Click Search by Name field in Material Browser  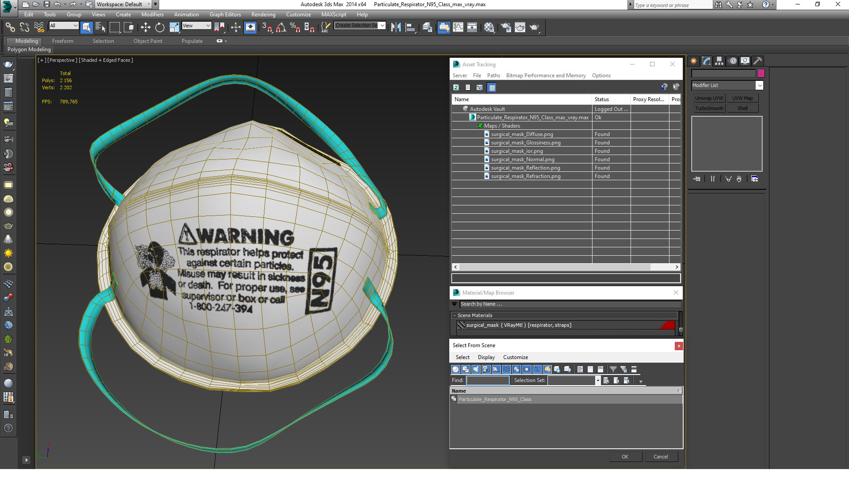[570, 304]
